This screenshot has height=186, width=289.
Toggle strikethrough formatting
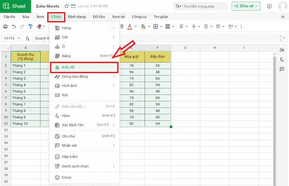click(x=122, y=26)
